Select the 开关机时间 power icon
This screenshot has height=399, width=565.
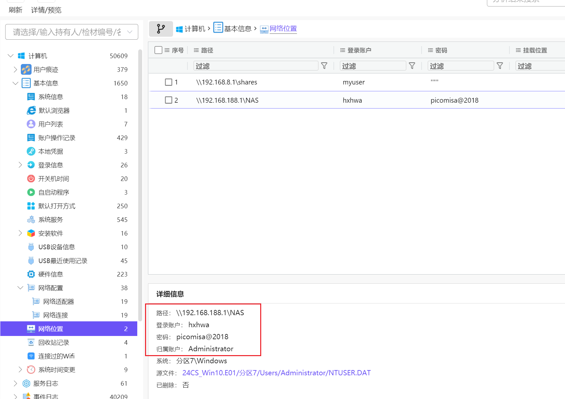(x=31, y=179)
